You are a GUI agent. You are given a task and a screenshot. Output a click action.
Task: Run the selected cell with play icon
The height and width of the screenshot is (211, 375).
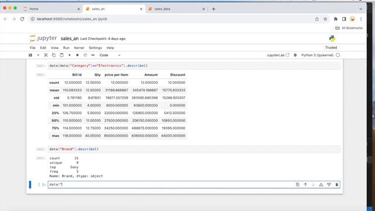pos(70,55)
